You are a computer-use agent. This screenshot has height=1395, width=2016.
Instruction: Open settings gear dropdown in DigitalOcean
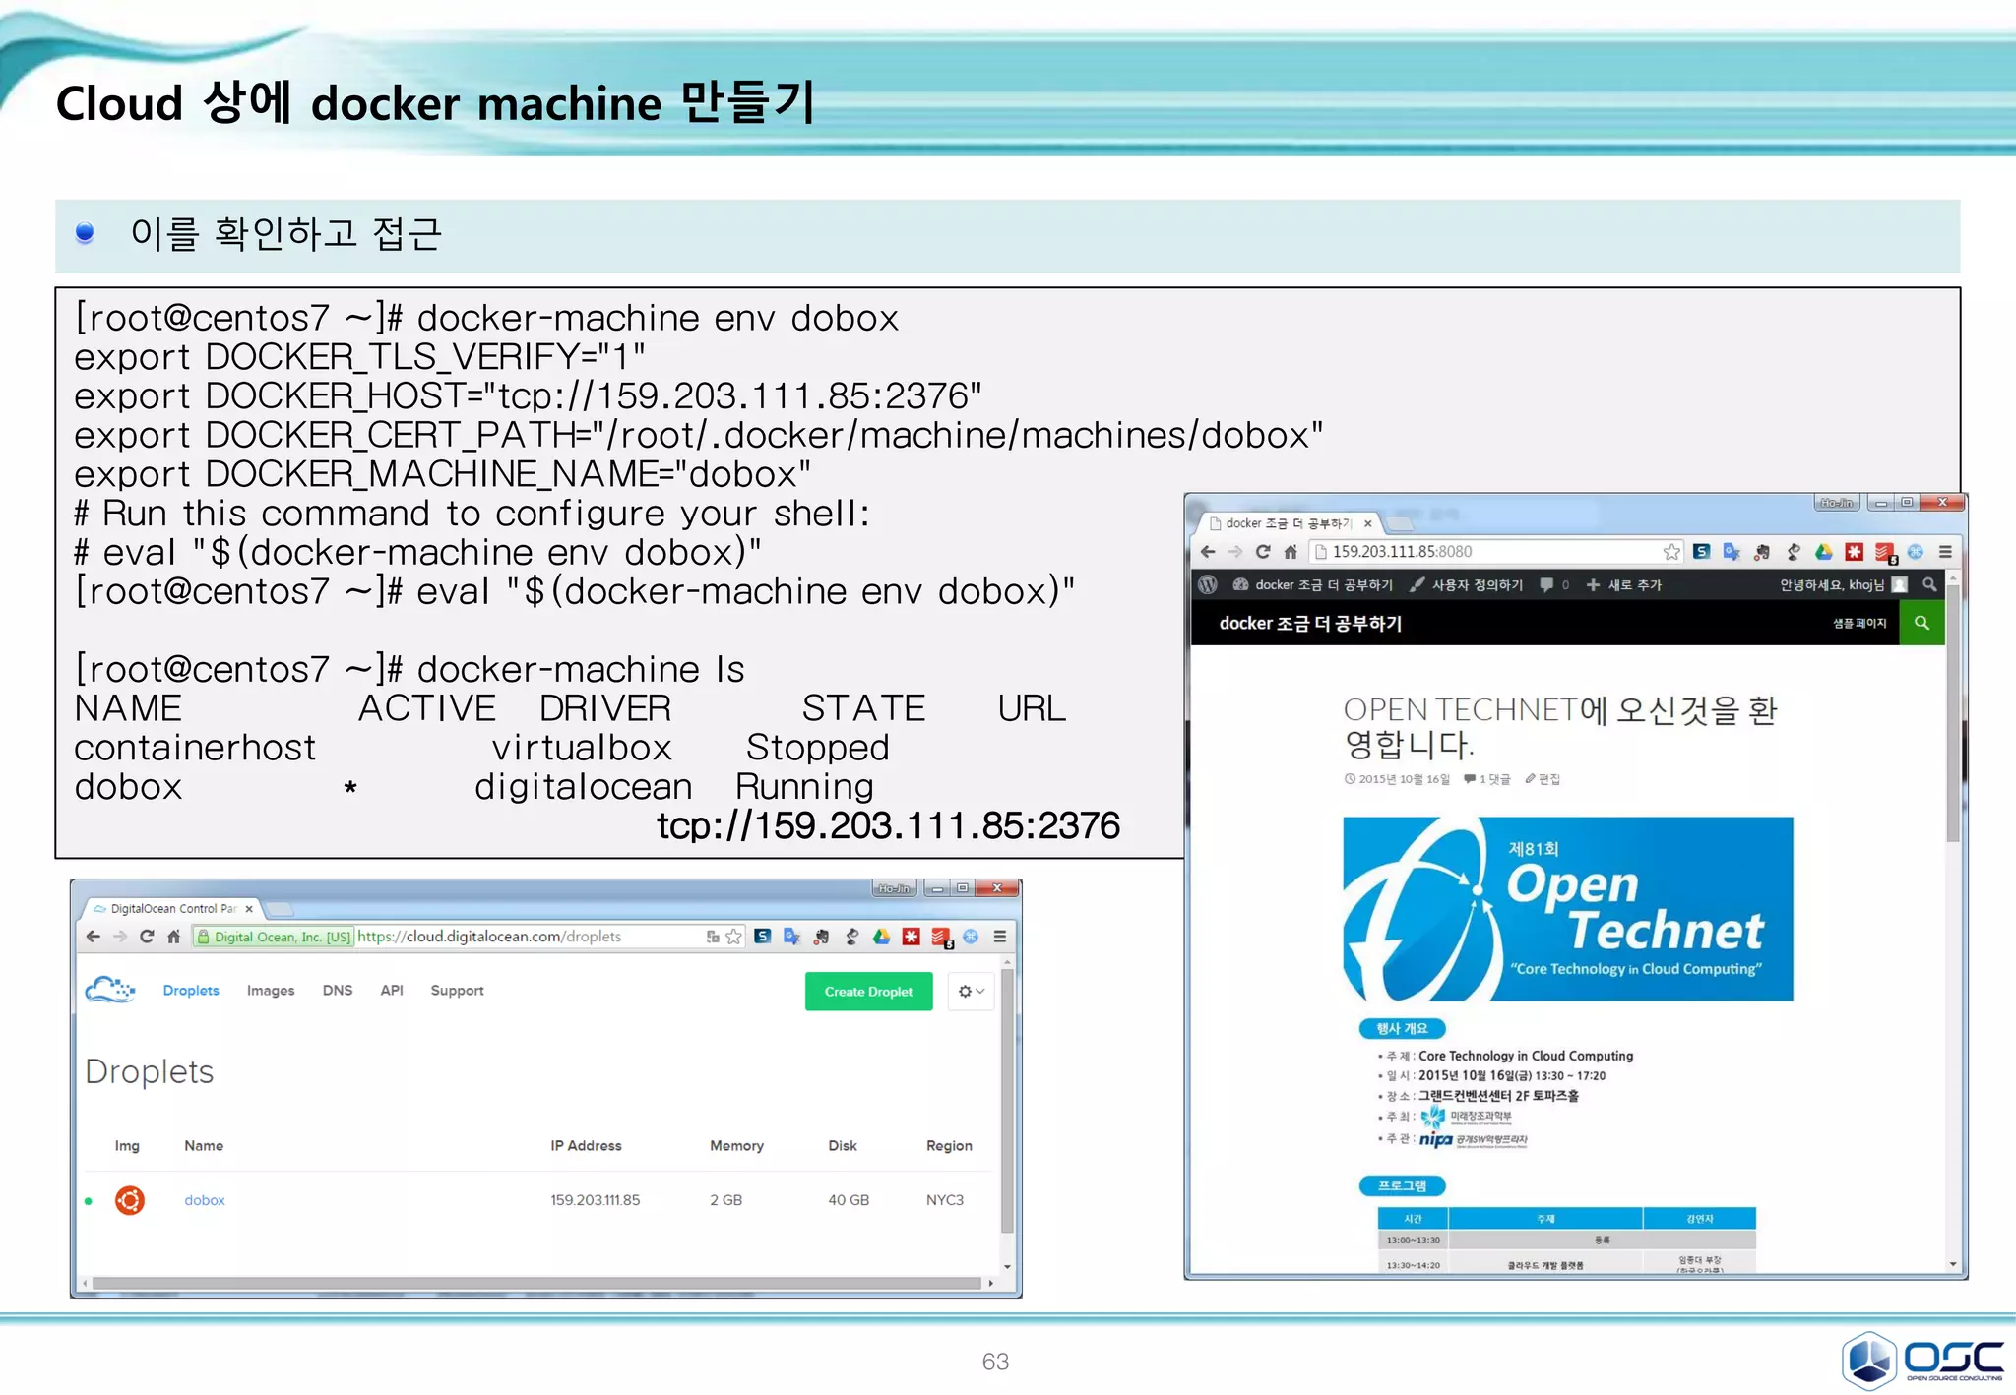(971, 991)
